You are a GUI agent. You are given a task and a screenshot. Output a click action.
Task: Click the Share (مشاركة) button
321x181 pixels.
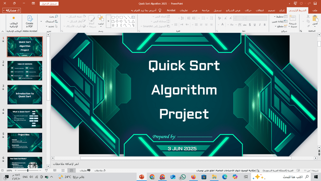click(12, 10)
